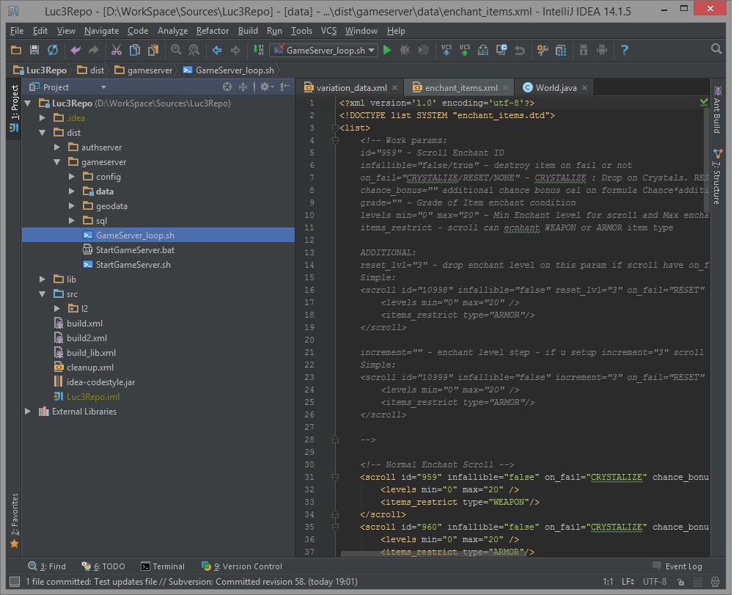The width and height of the screenshot is (739, 595).
Task: Click the Compare with repository version icon
Action: tap(483, 50)
